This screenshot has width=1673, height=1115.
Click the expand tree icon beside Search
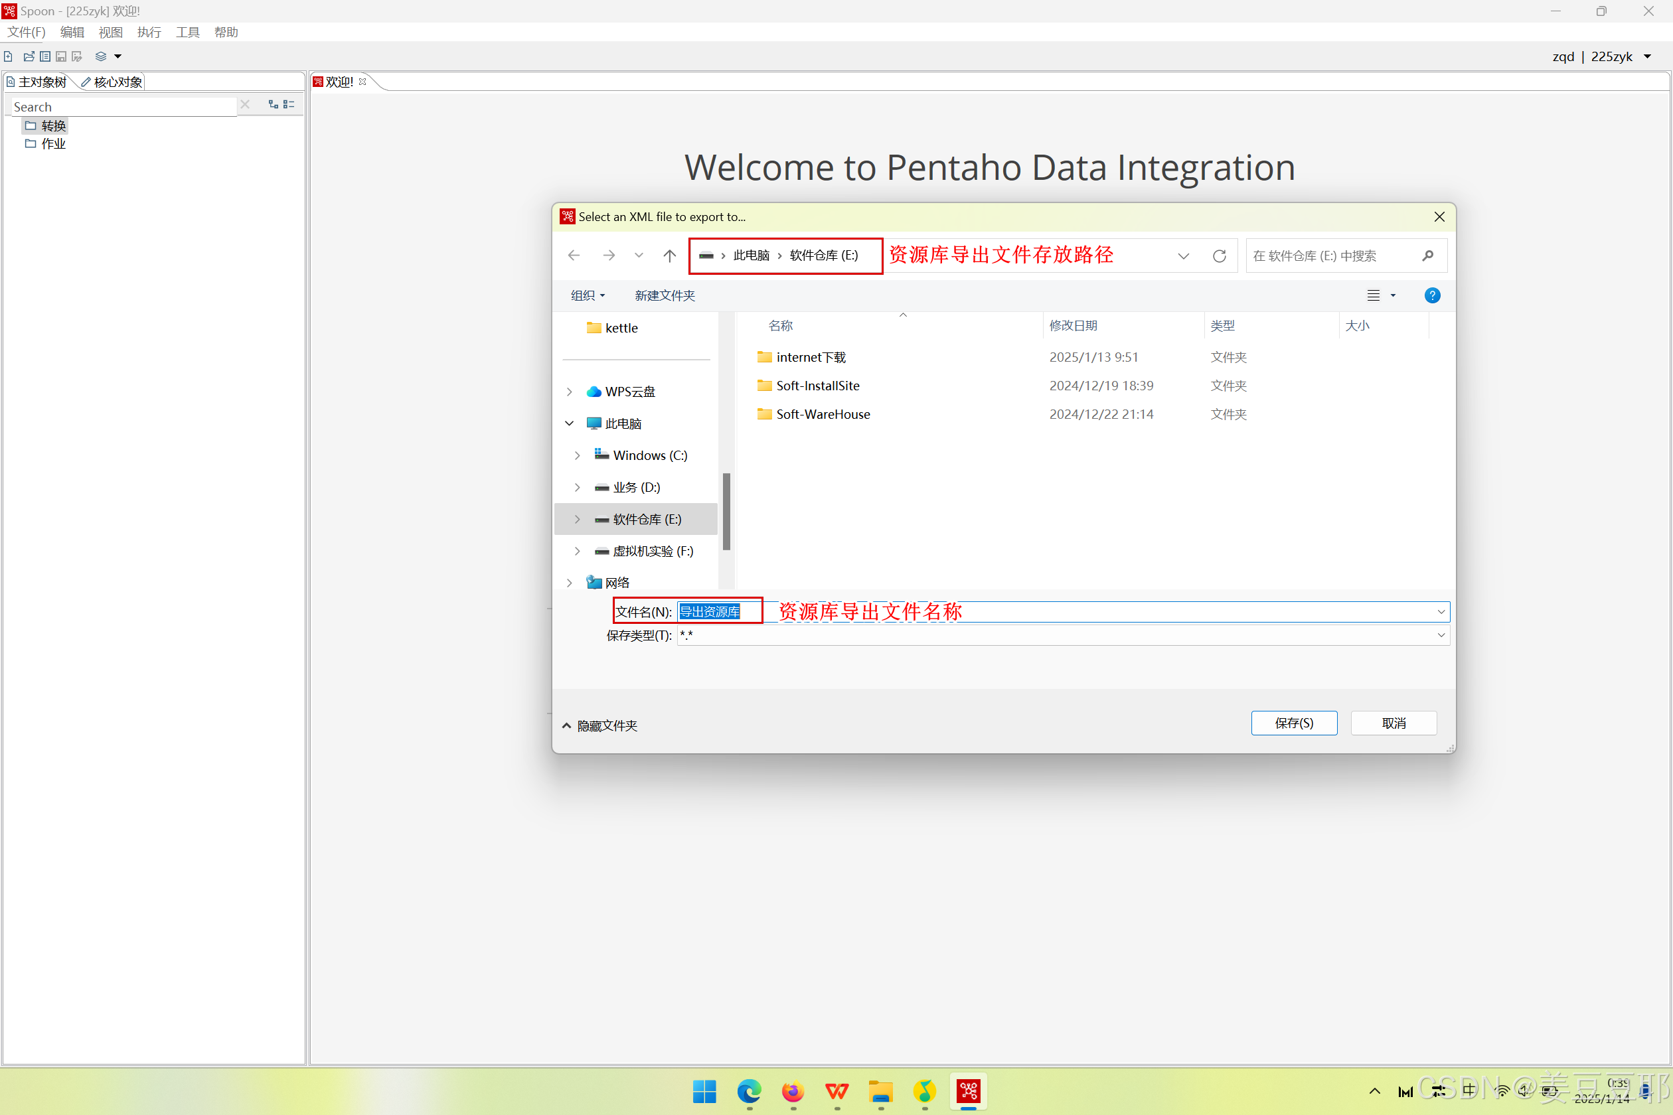[x=273, y=105]
